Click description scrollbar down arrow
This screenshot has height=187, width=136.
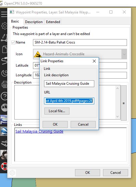[117, 116]
